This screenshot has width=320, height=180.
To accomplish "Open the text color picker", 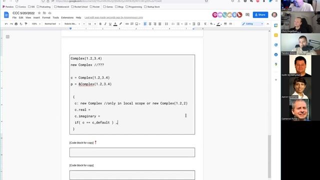I will tap(115, 24).
